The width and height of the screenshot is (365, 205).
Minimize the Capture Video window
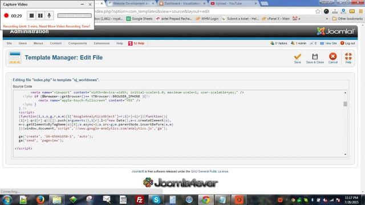[x=82, y=4]
